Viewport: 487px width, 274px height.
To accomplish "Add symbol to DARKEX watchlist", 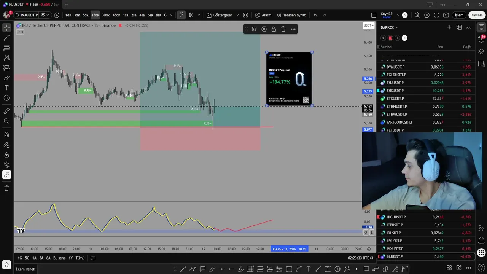I will click(449, 27).
